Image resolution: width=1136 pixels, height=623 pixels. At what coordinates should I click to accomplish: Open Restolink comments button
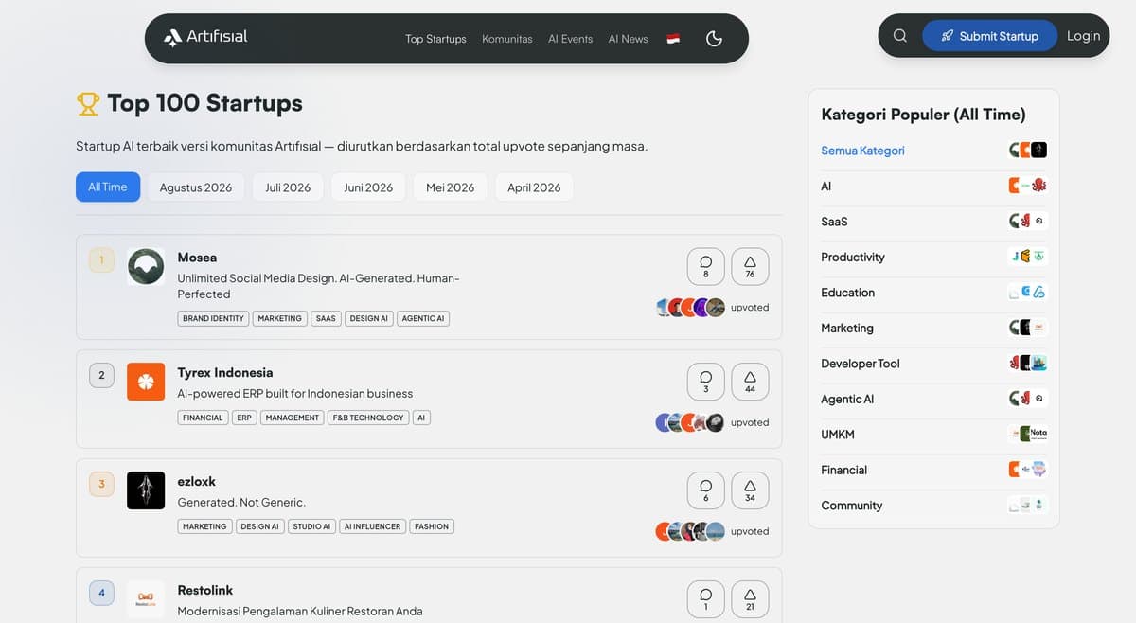705,599
